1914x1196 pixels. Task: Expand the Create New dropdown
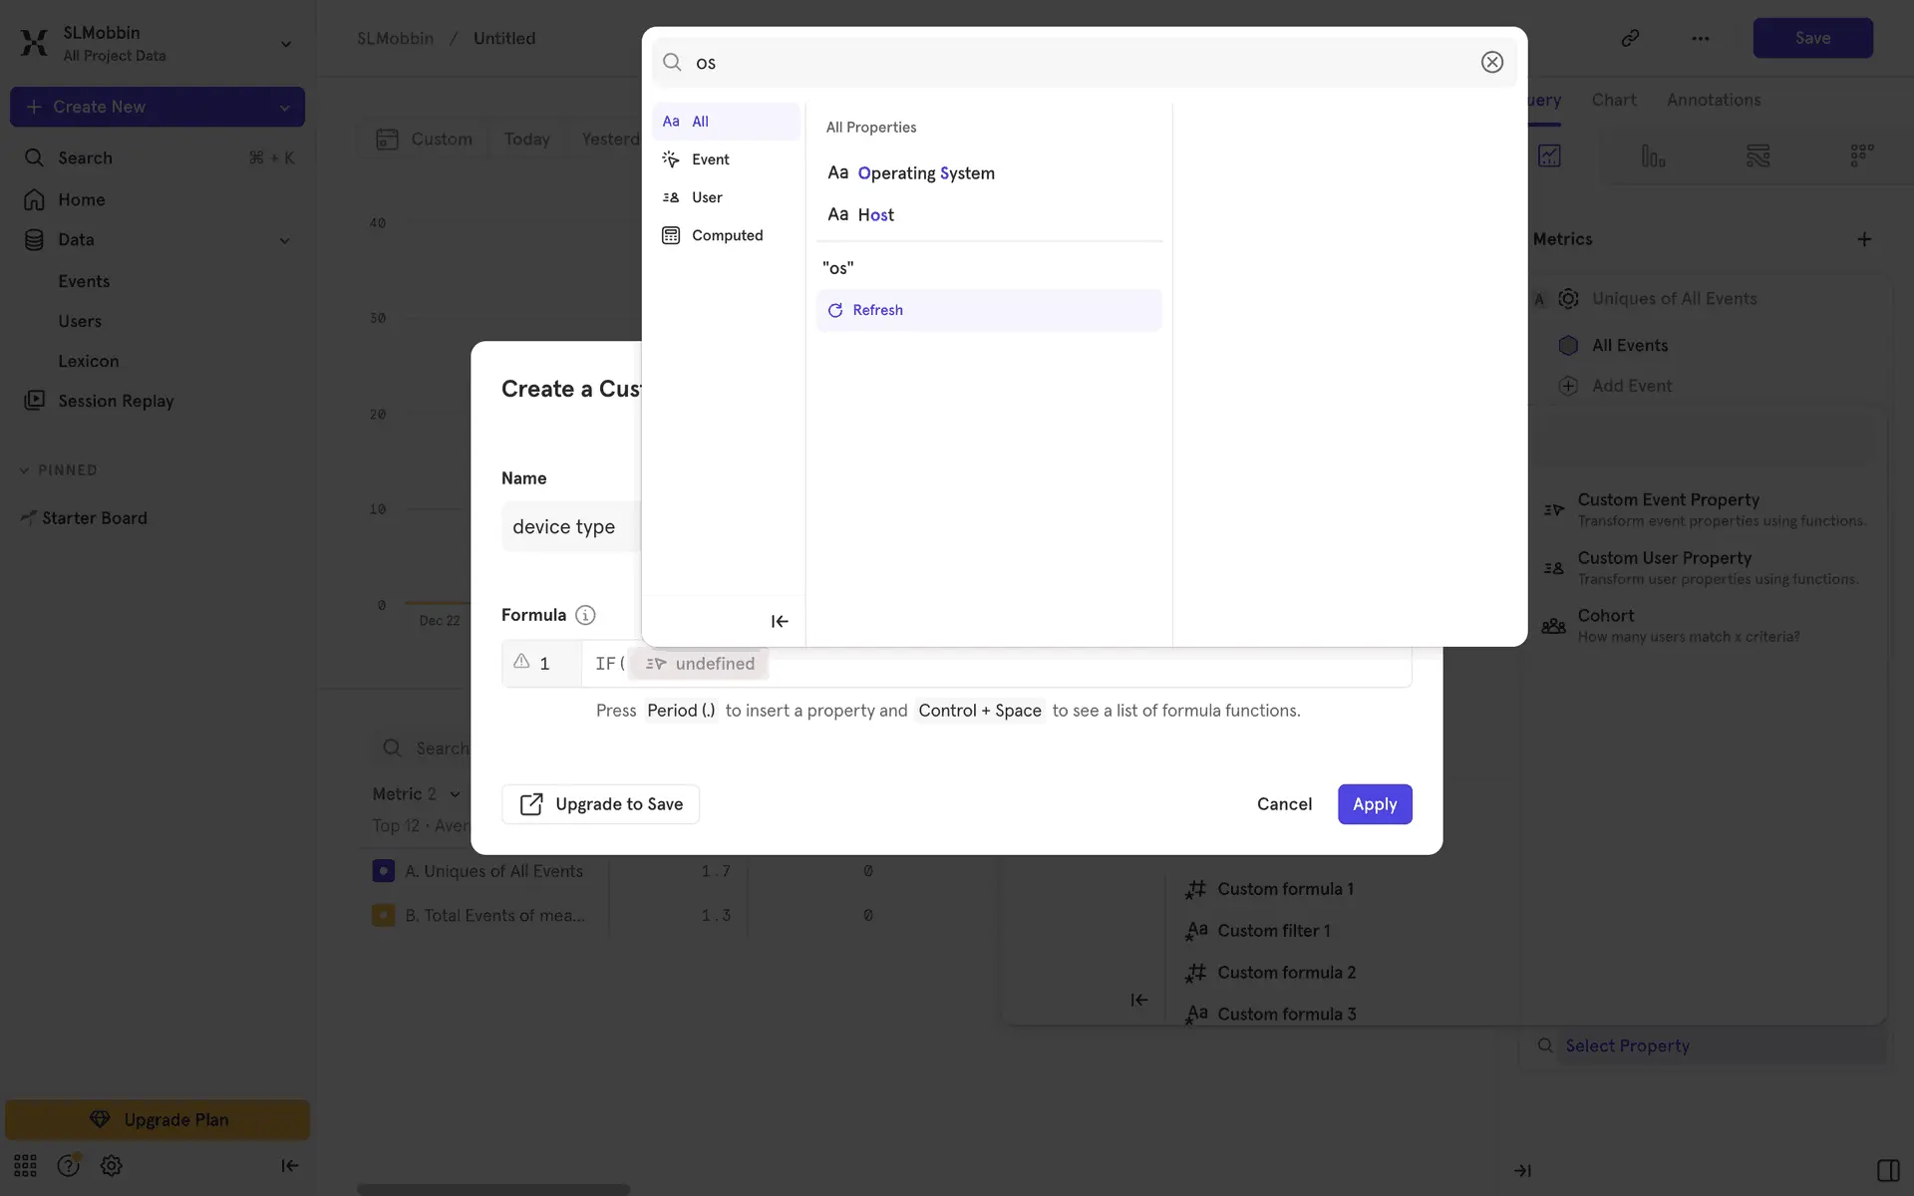284,107
